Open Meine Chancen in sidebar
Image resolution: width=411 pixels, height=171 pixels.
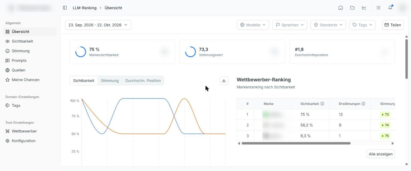[x=30, y=80]
